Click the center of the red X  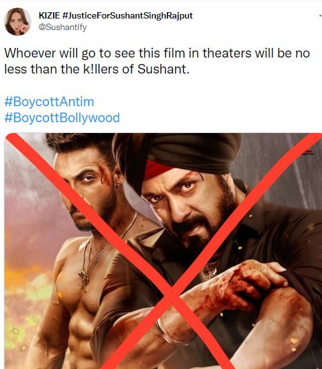[172, 297]
